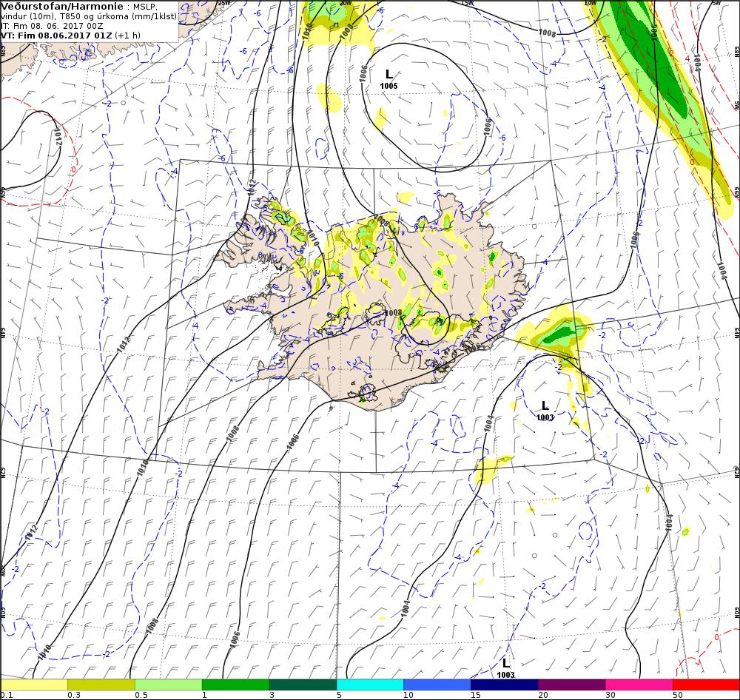Select the green 1 mm legend swatch
Viewport: 740px width, 700px height.
pos(235,684)
